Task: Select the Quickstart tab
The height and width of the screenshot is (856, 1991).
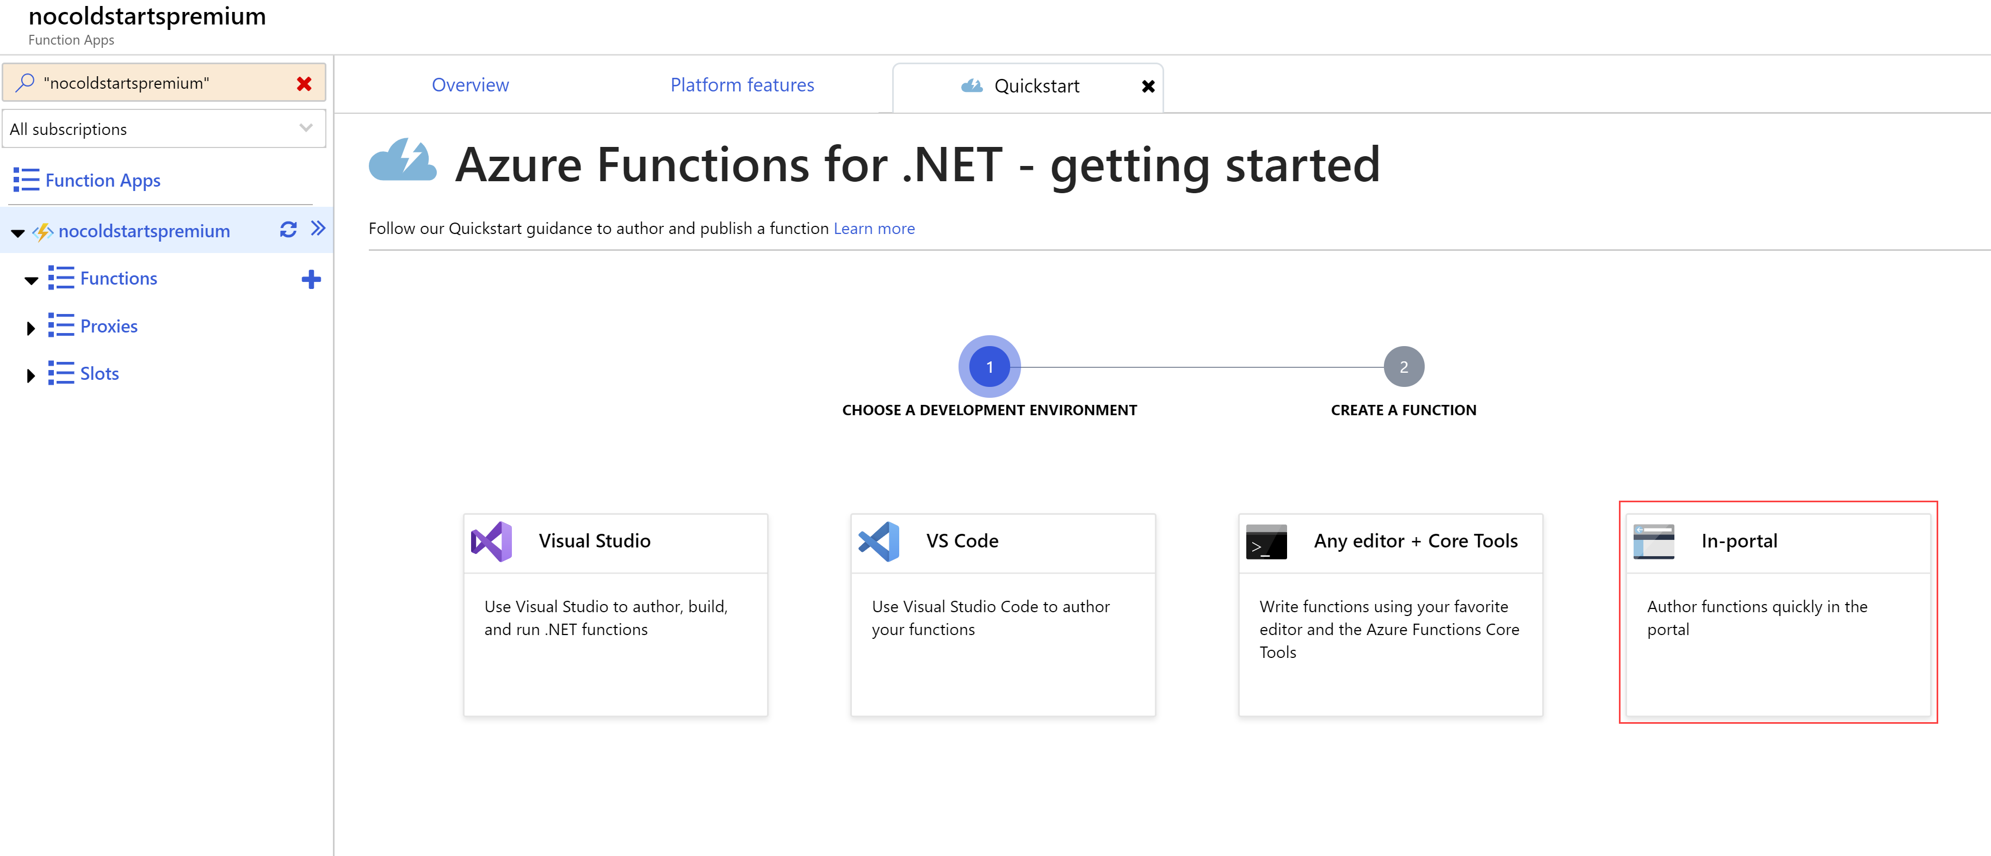Action: (x=1027, y=87)
